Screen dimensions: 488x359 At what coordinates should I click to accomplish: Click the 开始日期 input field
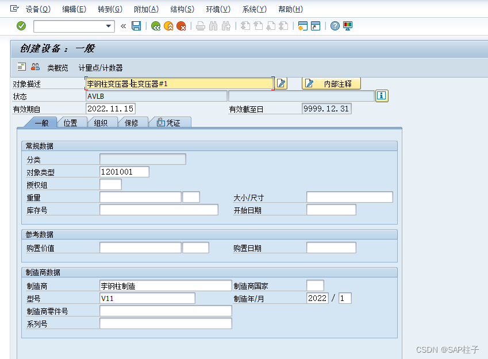[x=331, y=210]
